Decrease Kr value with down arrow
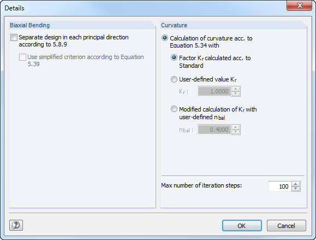This screenshot has height=240, width=316. click(235, 93)
